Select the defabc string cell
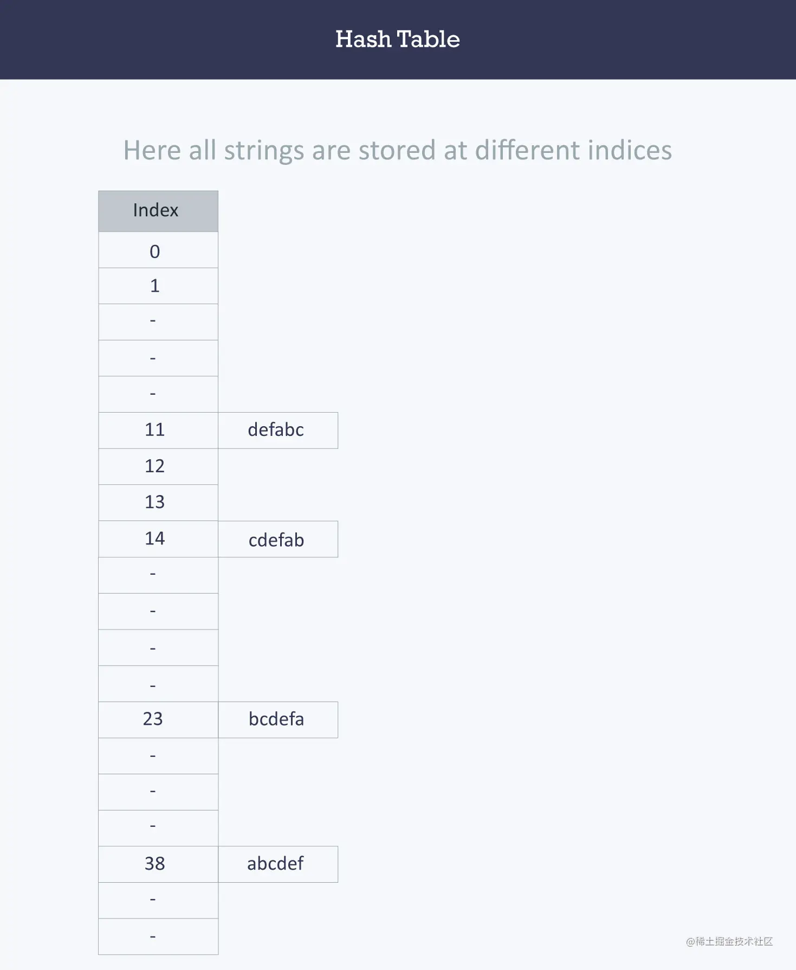The height and width of the screenshot is (970, 796). click(277, 430)
